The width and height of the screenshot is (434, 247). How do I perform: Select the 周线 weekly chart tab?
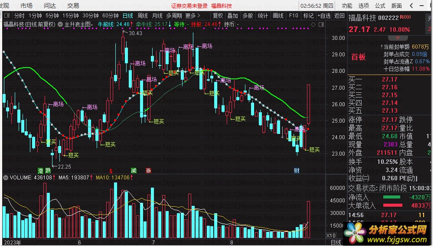coord(143,16)
